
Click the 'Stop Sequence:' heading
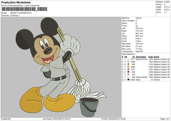(x=129, y=54)
